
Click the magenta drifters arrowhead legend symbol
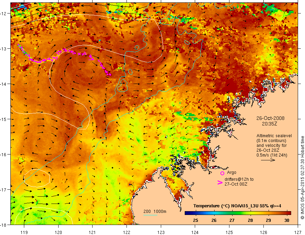(x=220, y=182)
